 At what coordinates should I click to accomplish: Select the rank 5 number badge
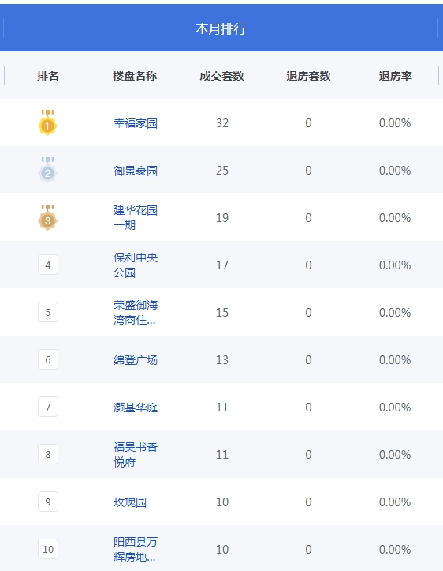[48, 312]
